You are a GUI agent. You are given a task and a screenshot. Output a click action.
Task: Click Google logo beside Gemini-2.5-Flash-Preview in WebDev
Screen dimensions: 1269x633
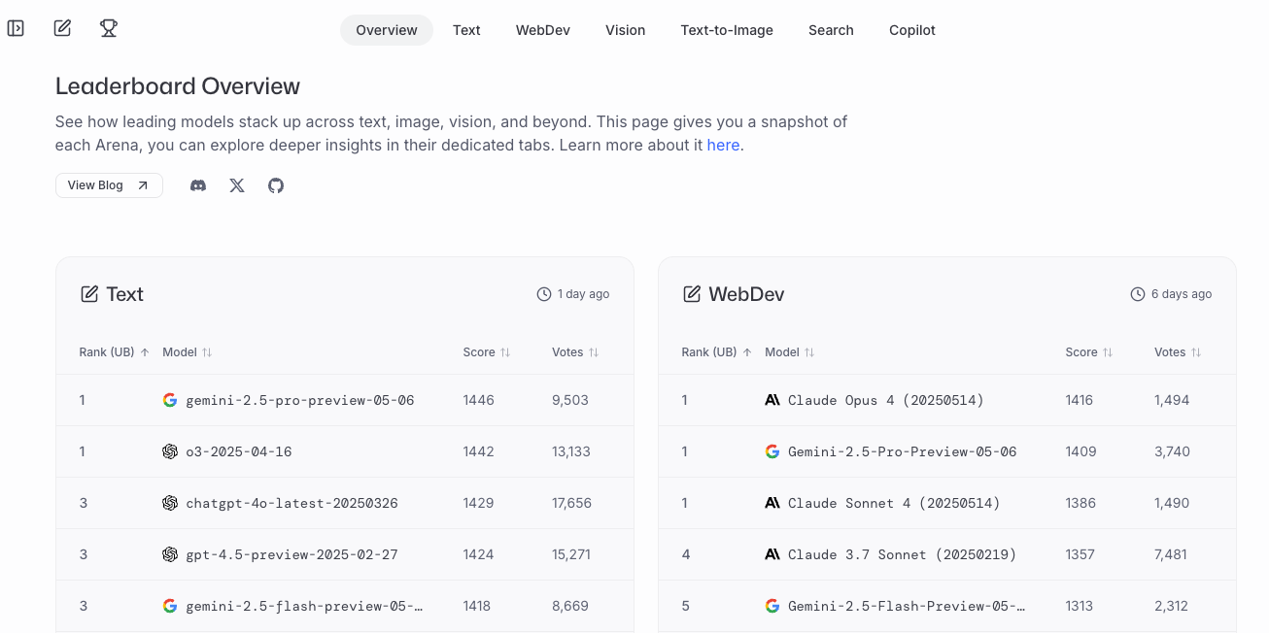772,606
